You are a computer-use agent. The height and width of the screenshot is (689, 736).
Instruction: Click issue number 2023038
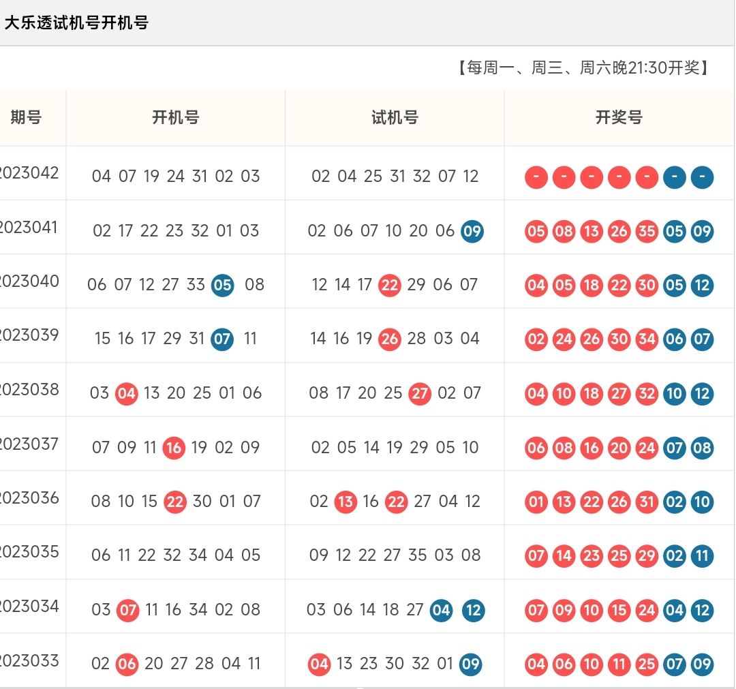coord(29,390)
